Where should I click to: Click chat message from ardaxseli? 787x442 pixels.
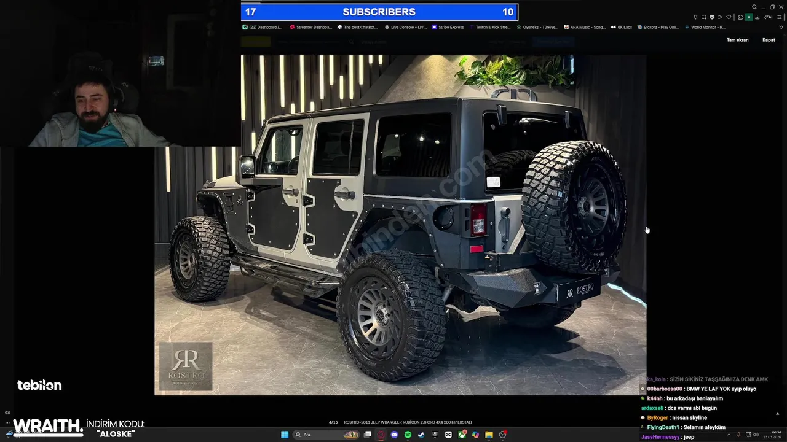(679, 408)
